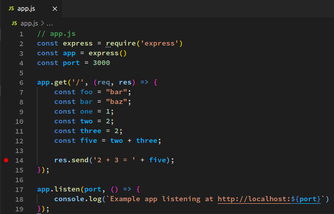This screenshot has height=214, width=334.
Task: Click the foo variable on line 7
Action: (86, 92)
